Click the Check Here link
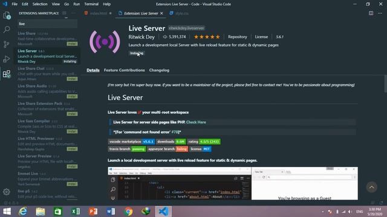The image size is (387, 217). (x=196, y=122)
